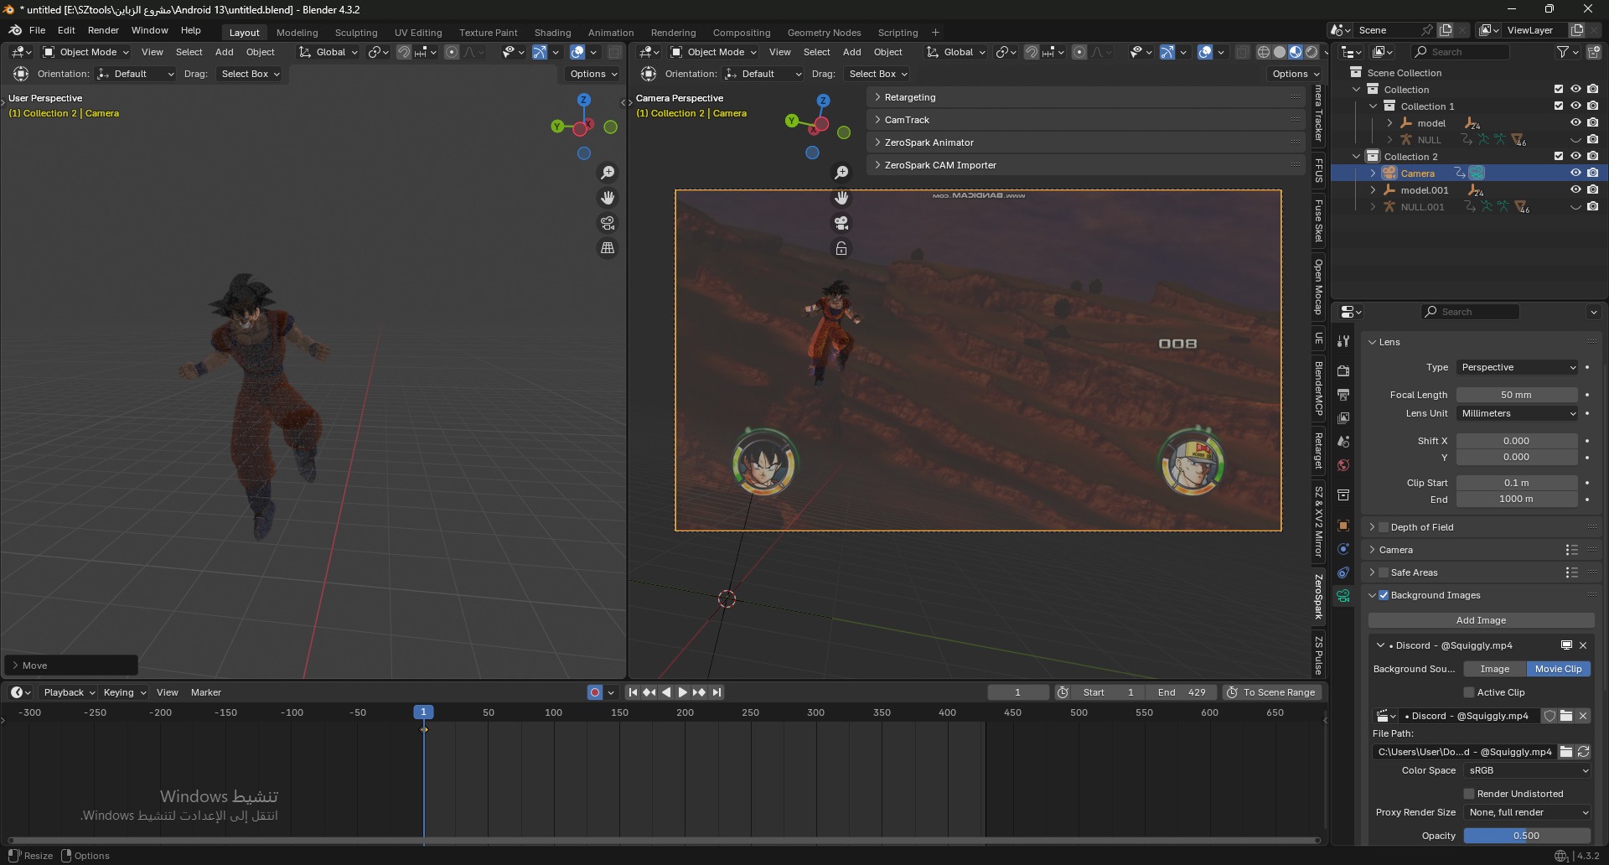Enable the Safe Areas checkbox
1609x865 pixels.
[1384, 572]
